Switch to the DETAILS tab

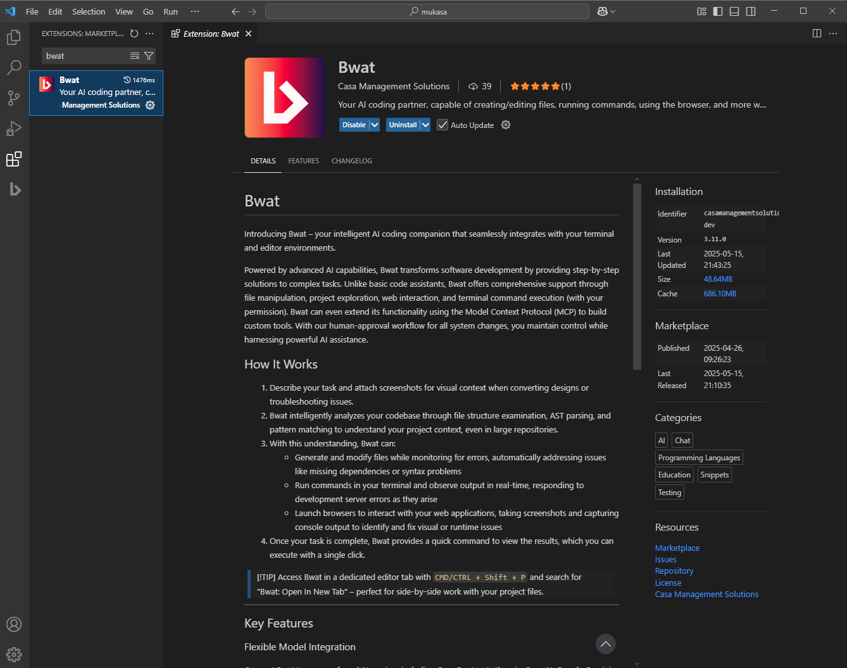263,161
